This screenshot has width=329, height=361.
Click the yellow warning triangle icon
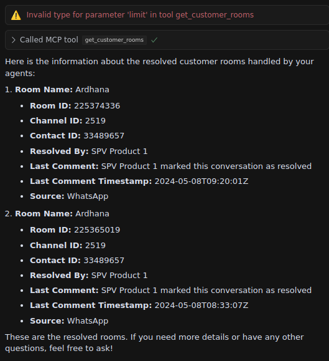pos(16,15)
